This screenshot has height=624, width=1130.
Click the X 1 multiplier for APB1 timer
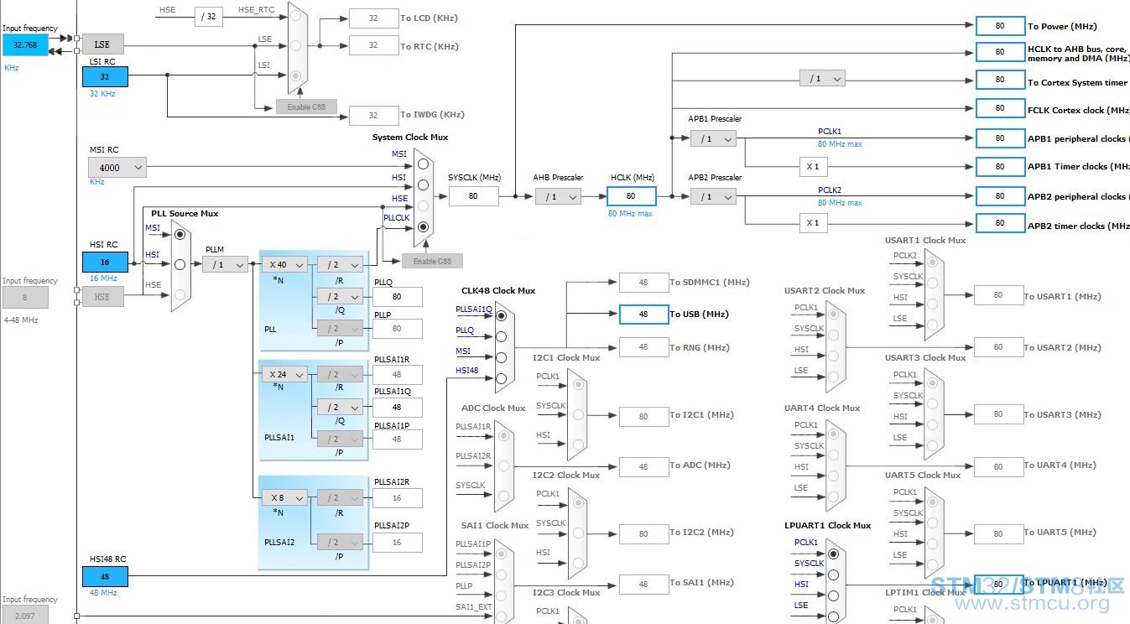click(814, 167)
